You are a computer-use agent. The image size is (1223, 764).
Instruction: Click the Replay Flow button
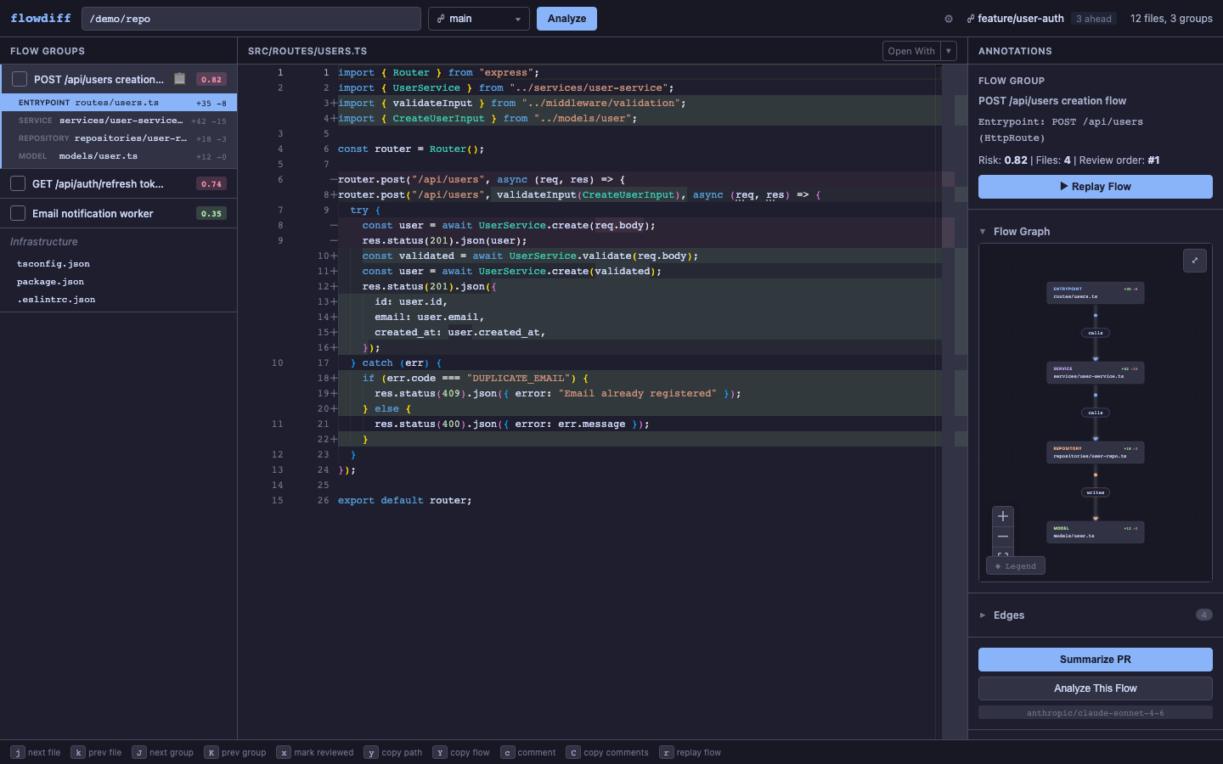pyautogui.click(x=1096, y=187)
